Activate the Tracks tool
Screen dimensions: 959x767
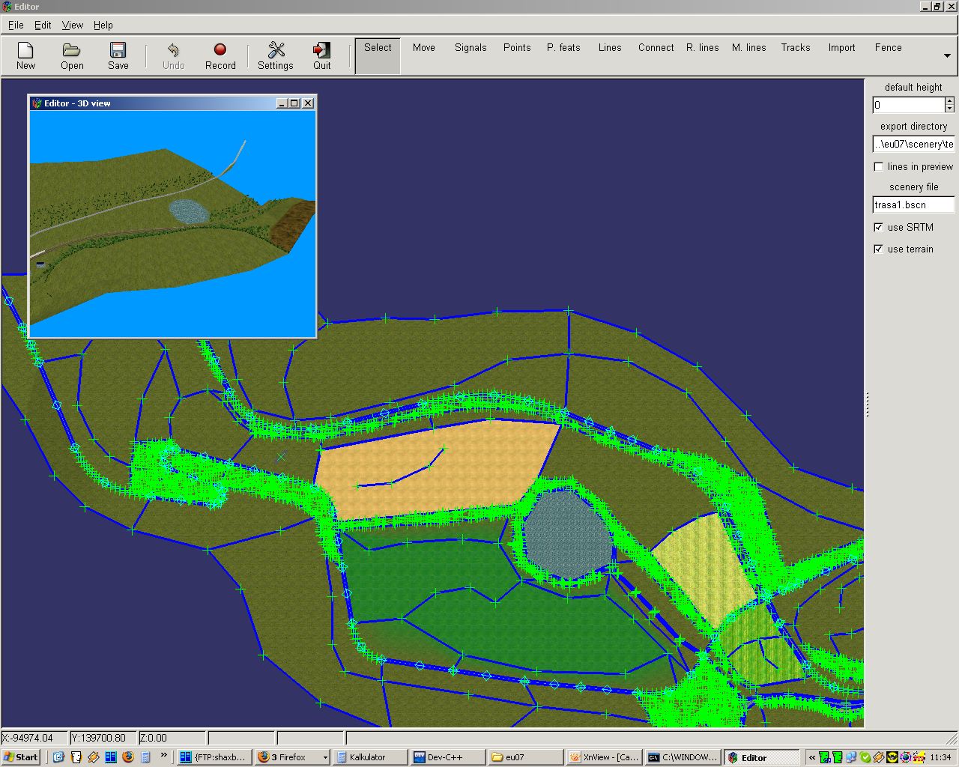795,48
